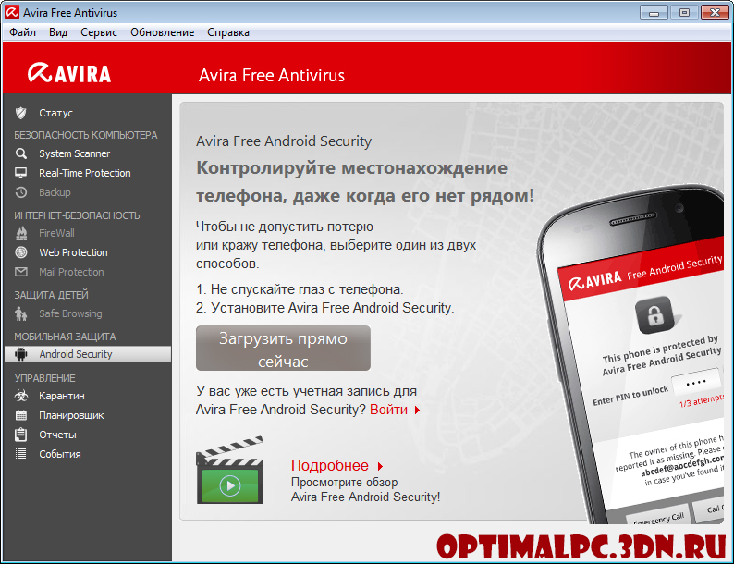Click the МОБИЛЬНАЯ ЗАЩИТА heading
Viewport: 734px width, 564px height.
[x=65, y=337]
